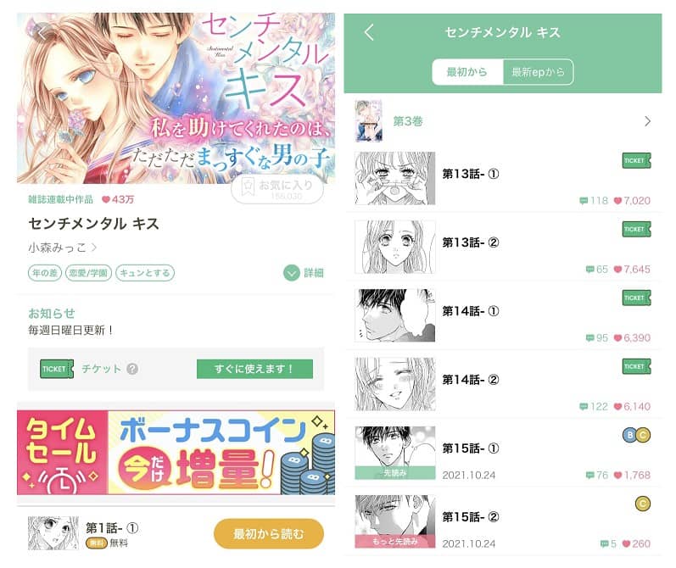Tap the TICKET badge on 第14話-②

coord(636,366)
